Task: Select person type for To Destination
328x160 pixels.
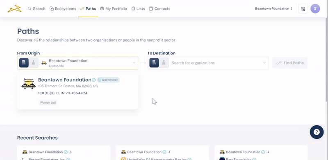Action: (164, 63)
